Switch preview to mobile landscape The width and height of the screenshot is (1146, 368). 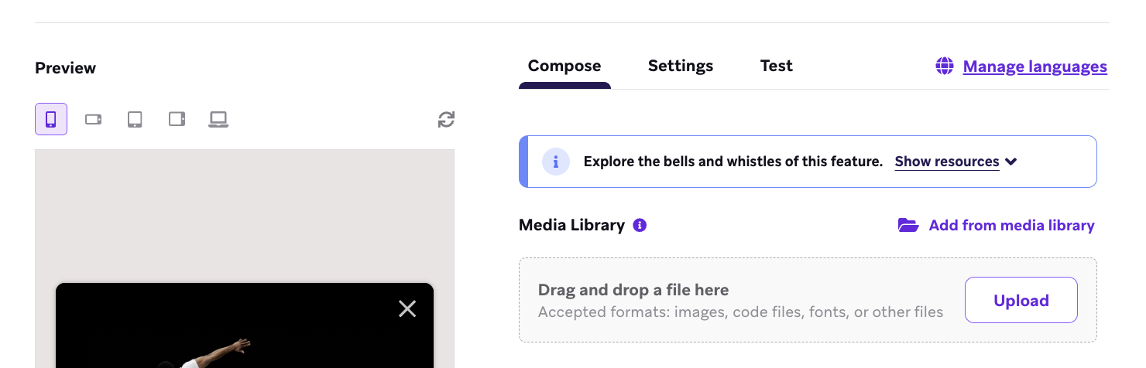point(93,119)
